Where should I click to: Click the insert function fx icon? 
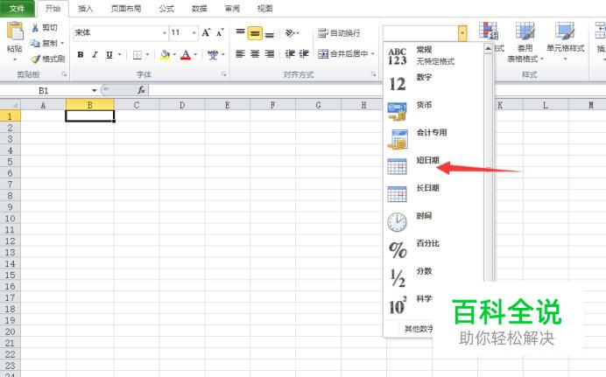pyautogui.click(x=141, y=90)
